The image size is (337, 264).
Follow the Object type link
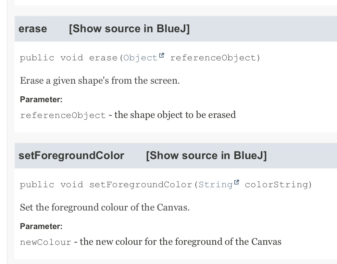[x=140, y=58]
